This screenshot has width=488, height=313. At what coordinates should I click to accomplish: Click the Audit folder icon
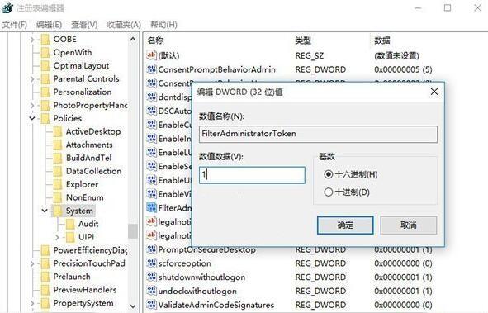[70, 224]
